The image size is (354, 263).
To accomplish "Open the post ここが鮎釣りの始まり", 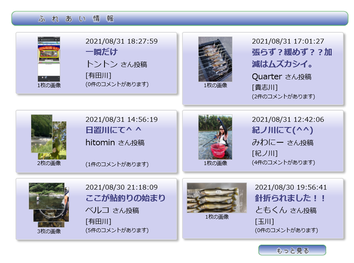I will [x=126, y=198].
